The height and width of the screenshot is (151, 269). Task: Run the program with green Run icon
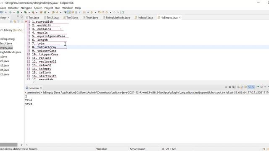[x=18, y=12]
